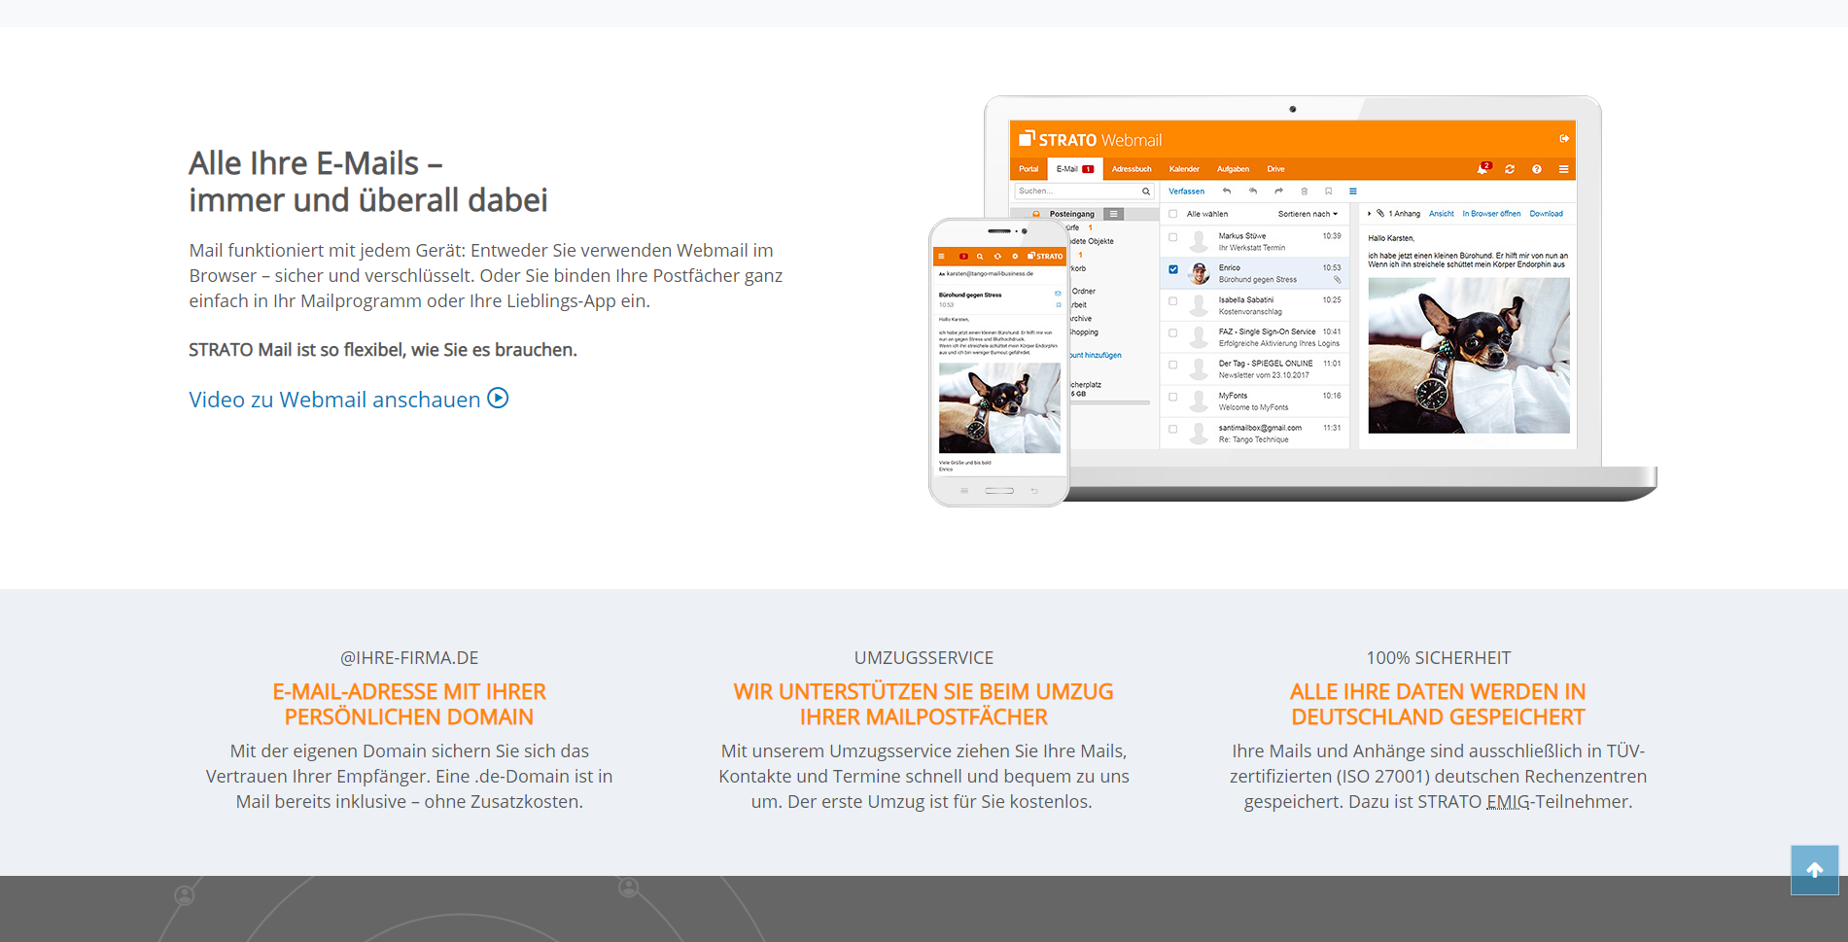The width and height of the screenshot is (1848, 942).
Task: Tap the red unread badge on the phone header
Action: [963, 257]
